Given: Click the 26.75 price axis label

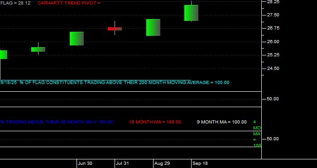Looking at the screenshot, I should tap(274, 28).
